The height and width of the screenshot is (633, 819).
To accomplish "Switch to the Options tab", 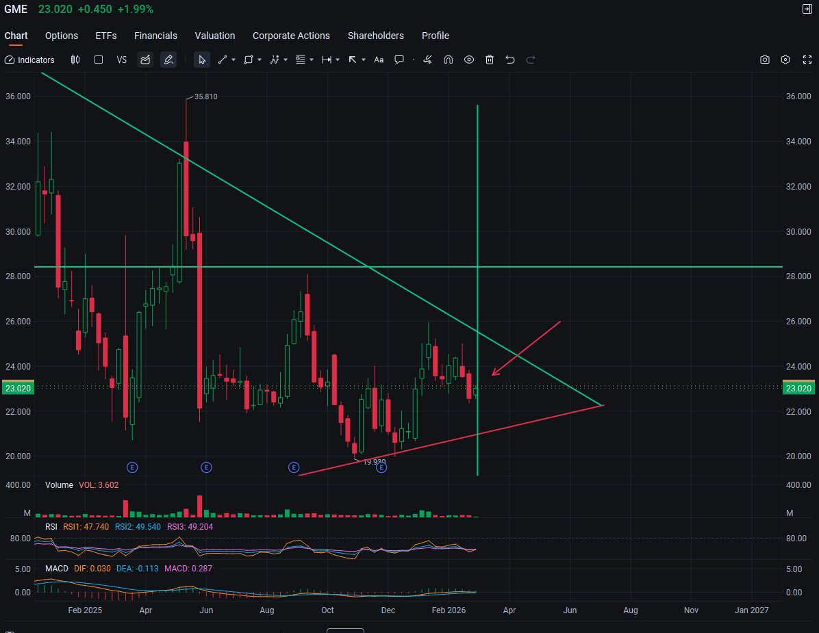I will (62, 36).
